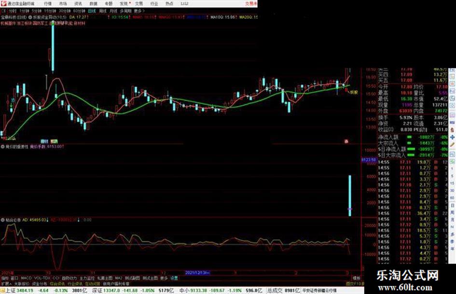Click 设置 on the indicator bar
Screen dimensions: 456x294
(174, 278)
